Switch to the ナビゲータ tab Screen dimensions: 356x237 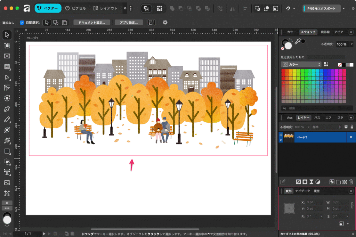pyautogui.click(x=302, y=191)
